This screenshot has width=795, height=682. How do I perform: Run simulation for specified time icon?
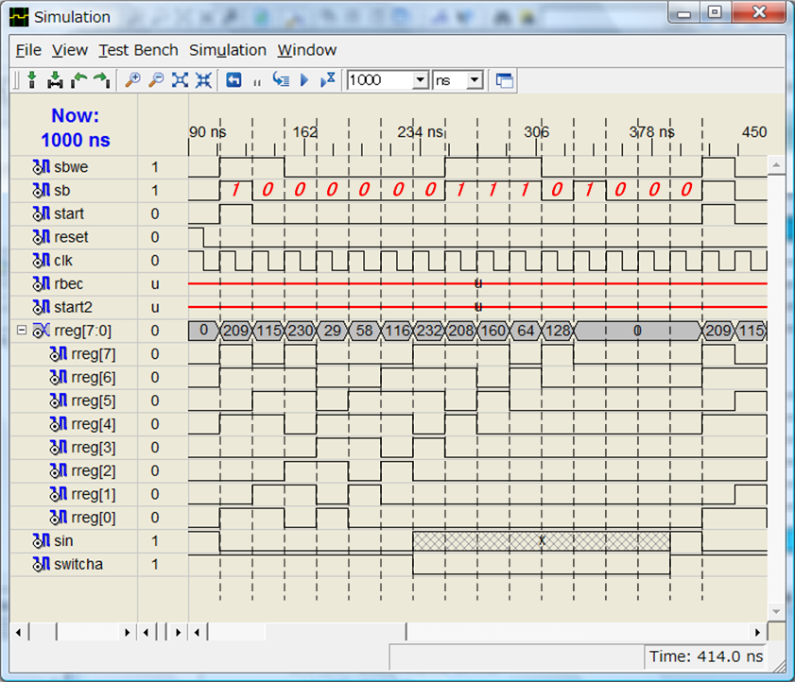pyautogui.click(x=328, y=80)
